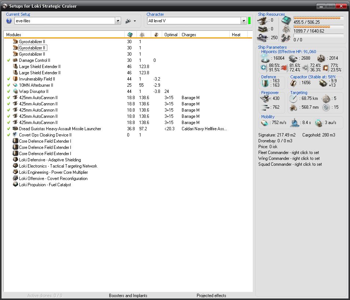Sort by the CPU icon column header
Viewport: 350px width, 300px height.
coord(130,34)
